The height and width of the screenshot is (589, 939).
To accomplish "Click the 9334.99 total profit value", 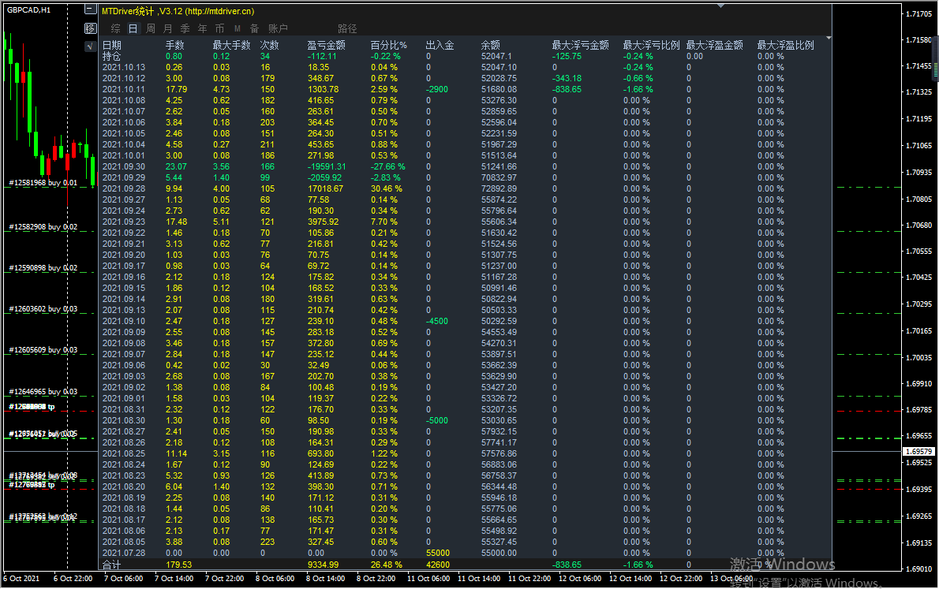I will click(323, 565).
